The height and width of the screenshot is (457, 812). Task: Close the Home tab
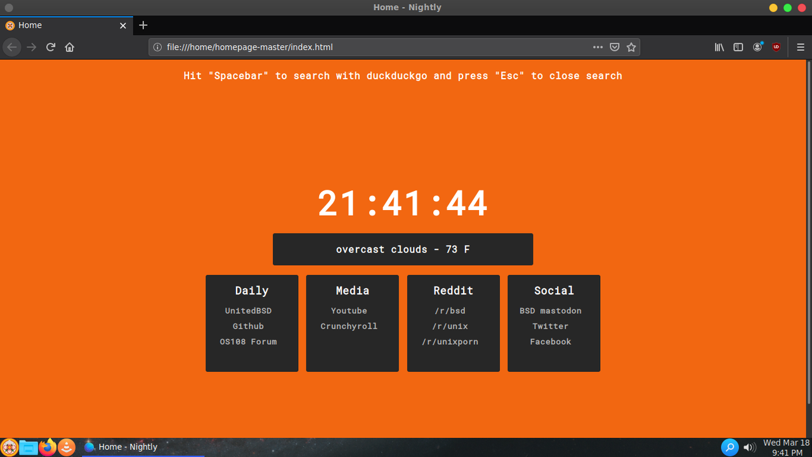[123, 25]
